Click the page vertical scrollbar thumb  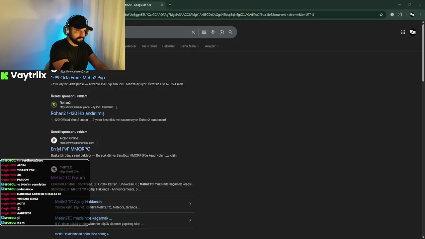pos(423,52)
